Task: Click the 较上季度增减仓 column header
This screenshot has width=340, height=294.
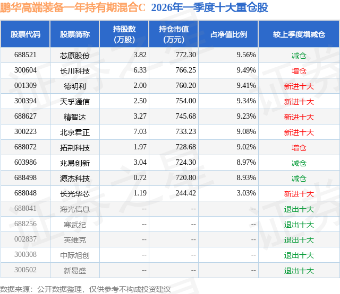Action: pyautogui.click(x=299, y=34)
